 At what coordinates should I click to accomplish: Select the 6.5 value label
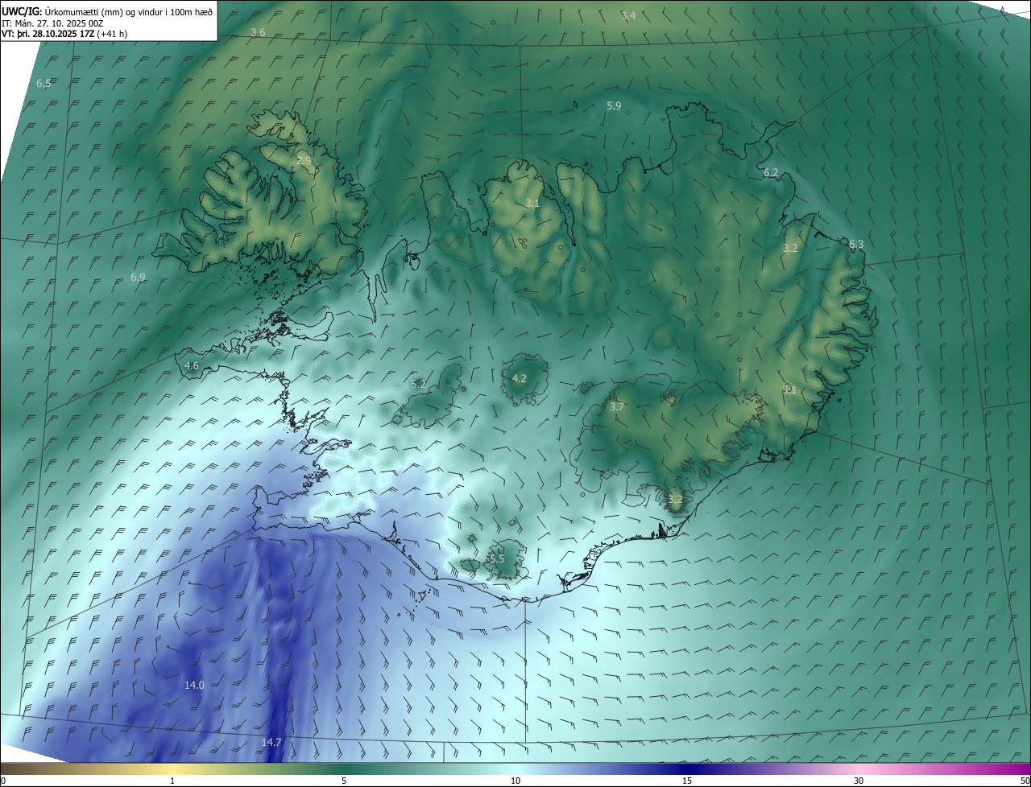43,84
